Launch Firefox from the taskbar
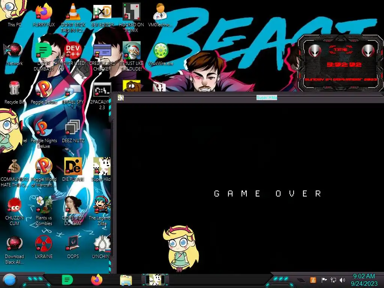Screen dimensions: 384x288 point(96,280)
